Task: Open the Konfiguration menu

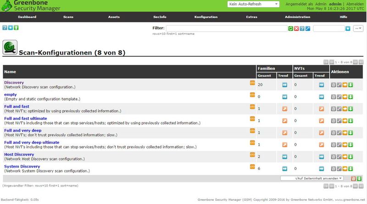Action: coord(206,17)
